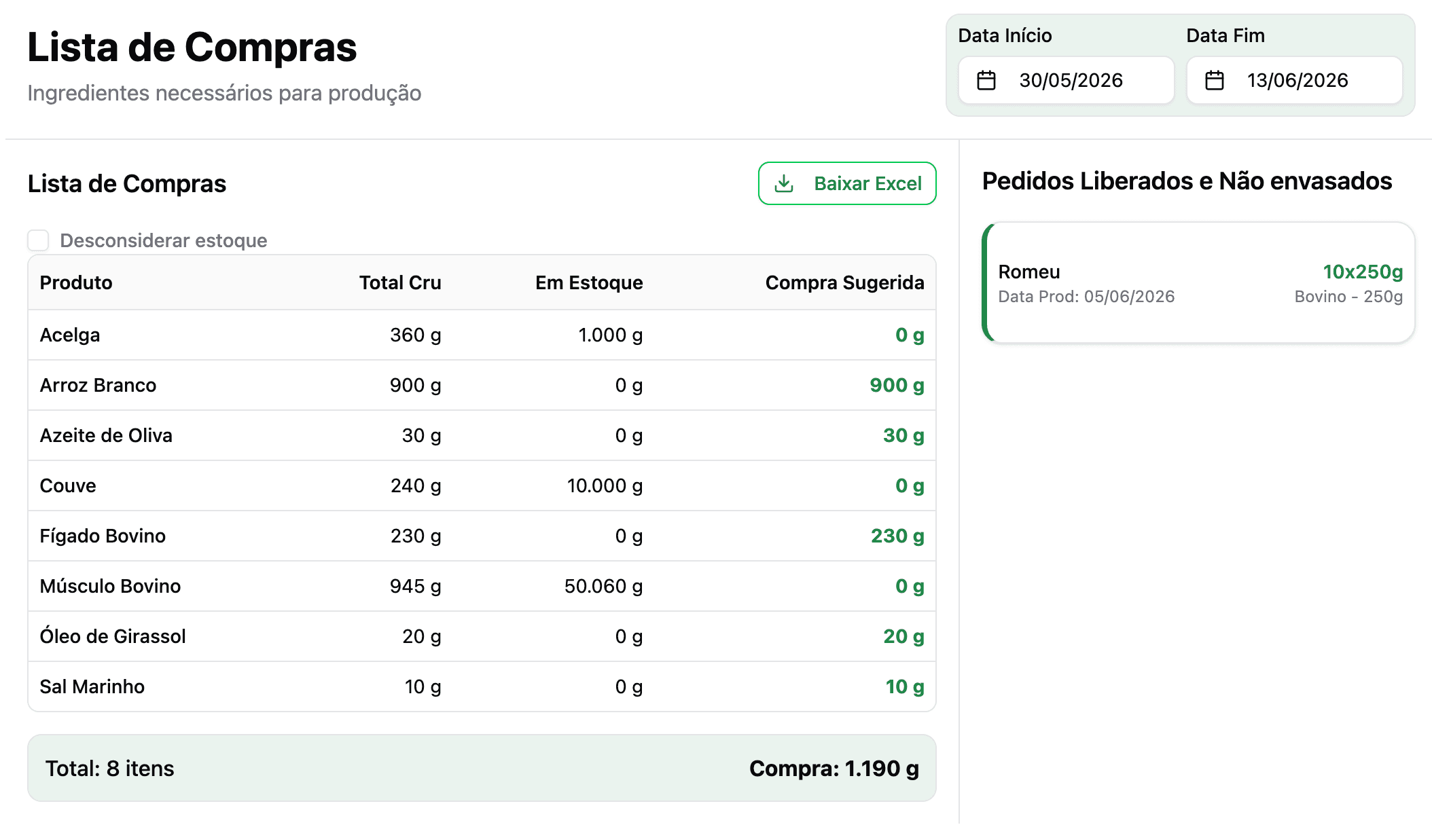Click the Pedidos Liberados e Não envasados heading

pos(1187,181)
